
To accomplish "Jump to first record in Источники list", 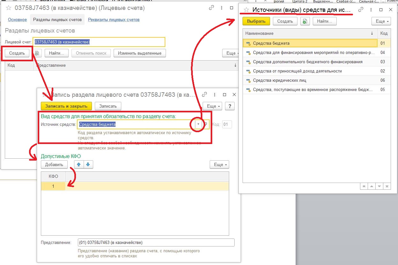I will point(364,186).
